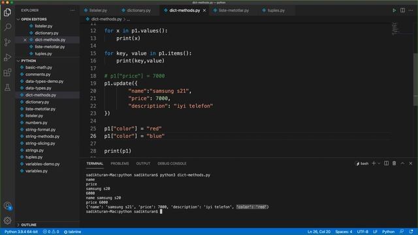Open notifications bell in status bar
Viewport: 418px width, 235px height.
(411, 232)
